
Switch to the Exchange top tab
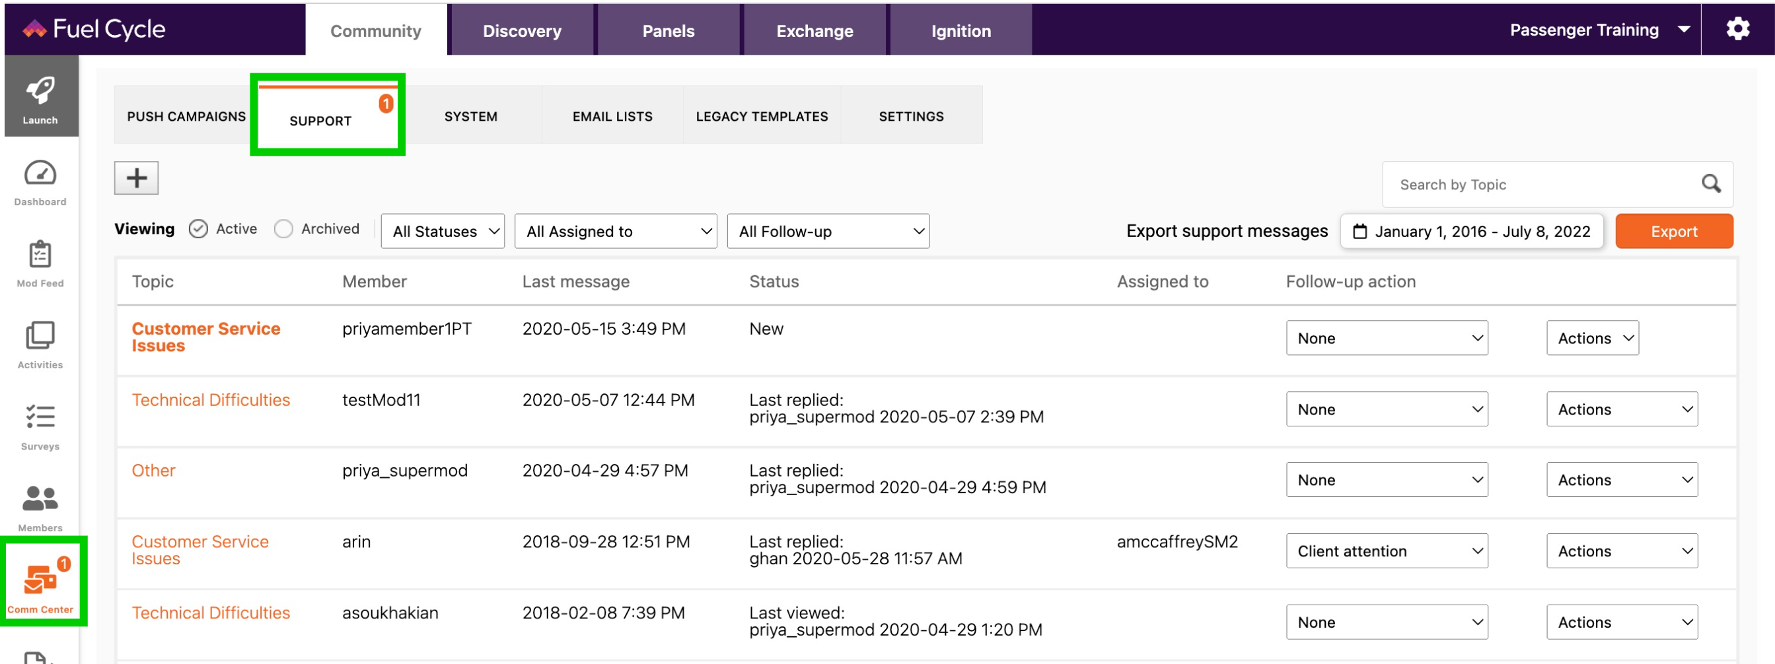pos(815,30)
